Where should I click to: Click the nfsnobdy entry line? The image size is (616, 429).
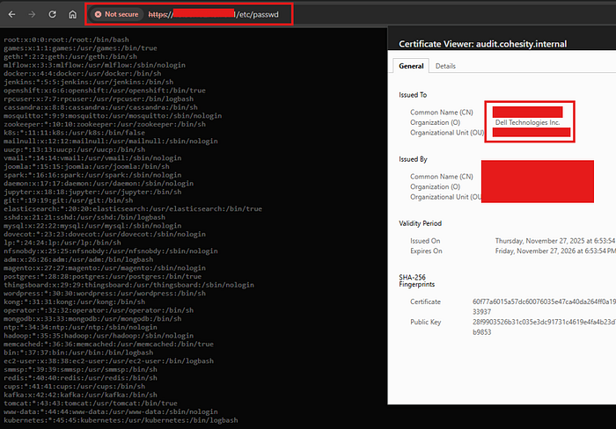click(111, 251)
